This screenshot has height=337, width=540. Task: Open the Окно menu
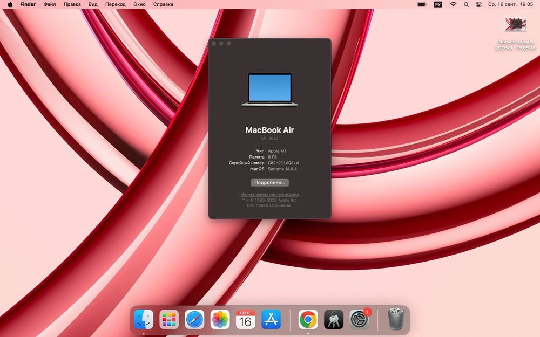tap(139, 4)
